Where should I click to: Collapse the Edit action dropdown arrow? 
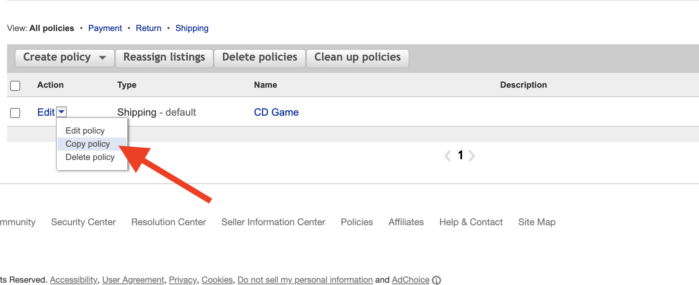pos(61,112)
